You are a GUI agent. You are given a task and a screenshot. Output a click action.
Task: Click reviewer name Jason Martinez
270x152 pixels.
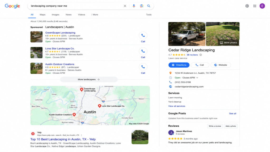pos(184,131)
